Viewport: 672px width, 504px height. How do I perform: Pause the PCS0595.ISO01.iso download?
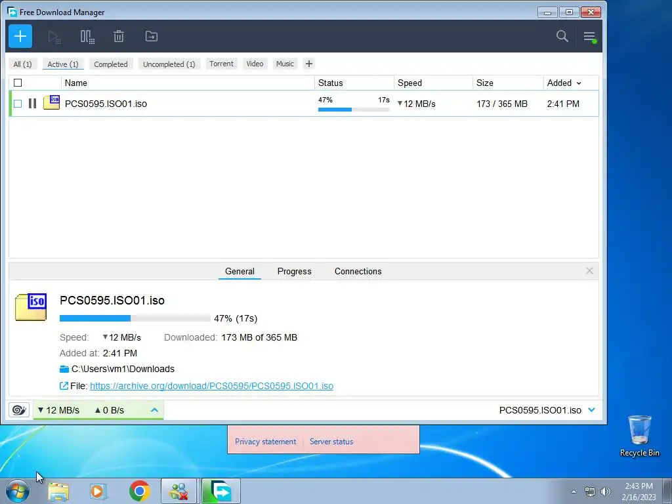pos(32,103)
